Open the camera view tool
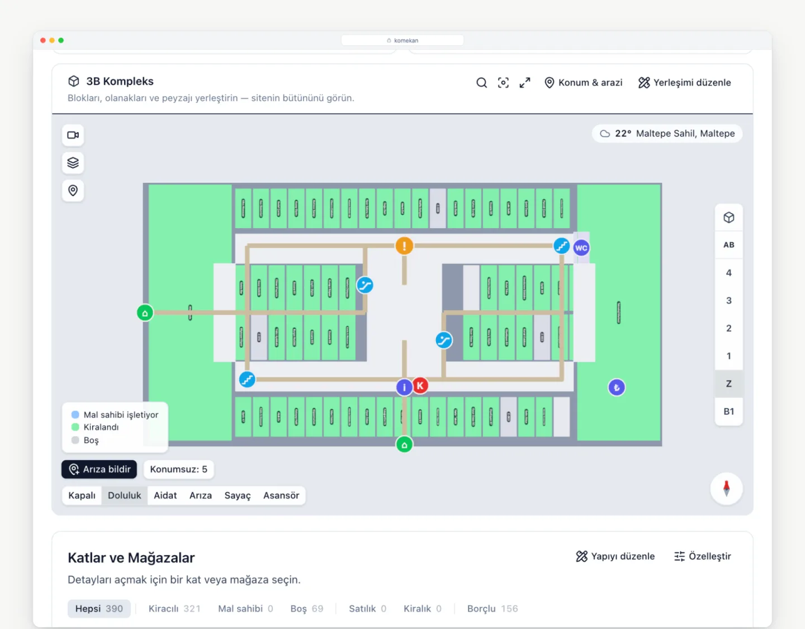 coord(73,135)
